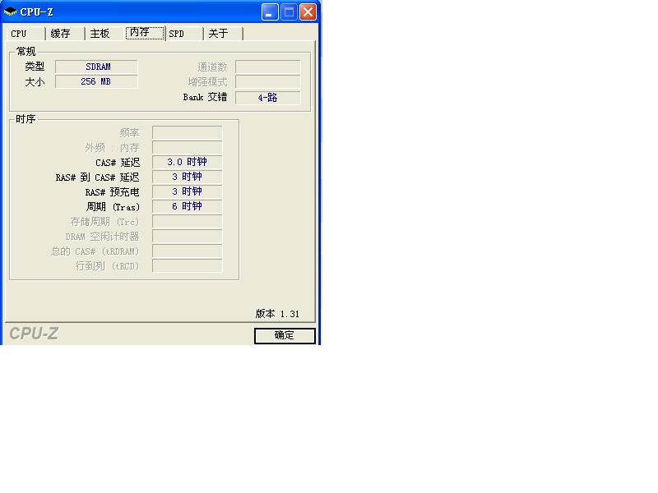Viewport: 658px width, 493px height.
Task: Click the 周期 (Tras) 6 时钟 value
Action: coord(188,206)
